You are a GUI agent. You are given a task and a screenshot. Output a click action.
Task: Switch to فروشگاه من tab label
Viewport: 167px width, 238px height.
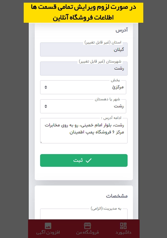(88, 232)
